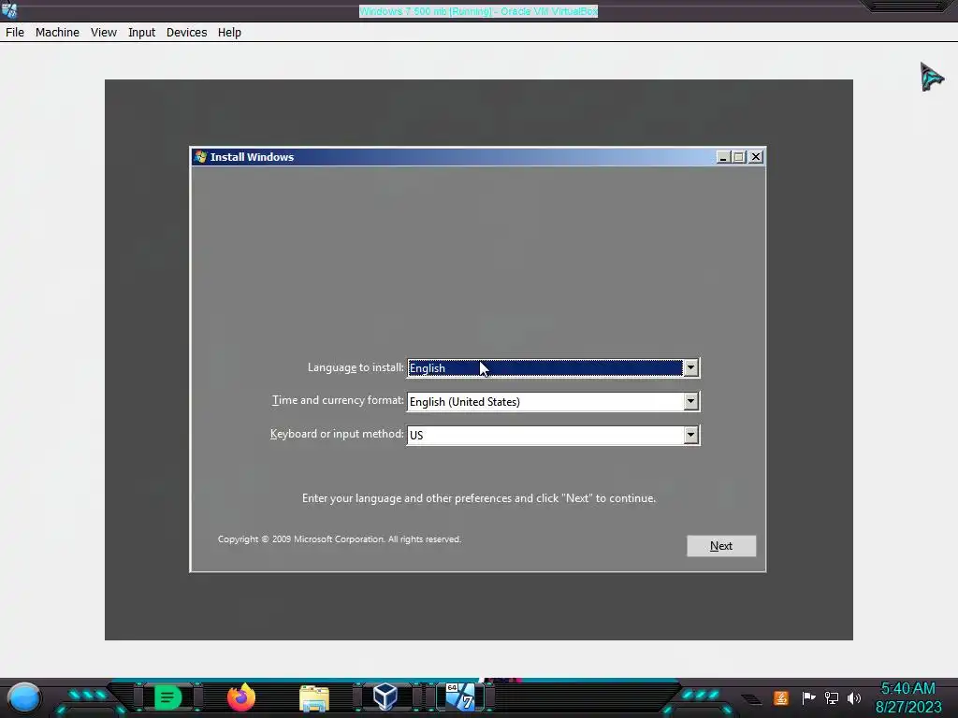The image size is (958, 718).
Task: Open the File menu in VirtualBox
Action: click(x=15, y=33)
